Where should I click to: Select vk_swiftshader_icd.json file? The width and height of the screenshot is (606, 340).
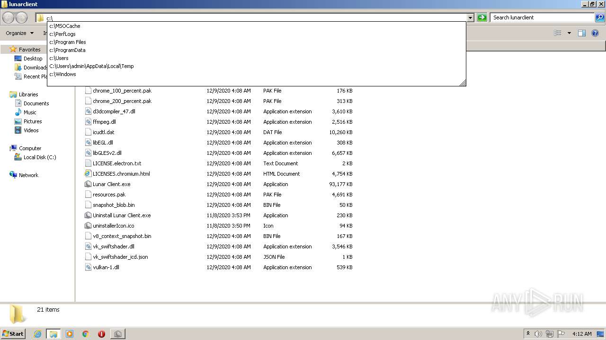(120, 257)
